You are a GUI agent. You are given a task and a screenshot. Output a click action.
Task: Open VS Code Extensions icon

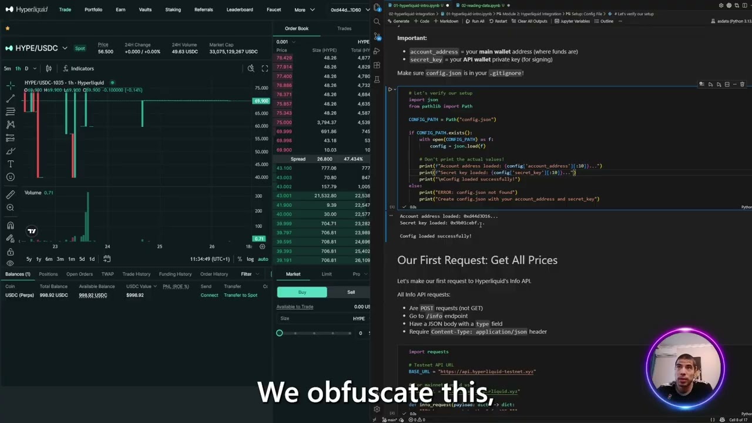point(377,65)
